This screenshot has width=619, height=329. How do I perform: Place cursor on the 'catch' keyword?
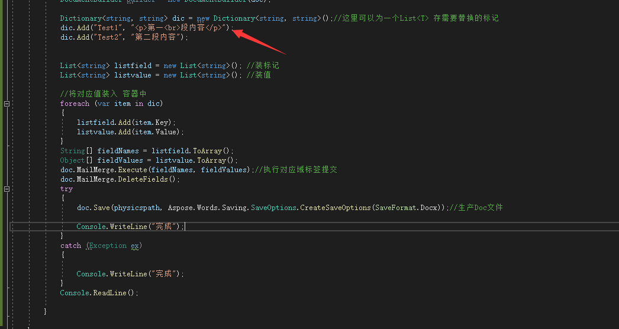coord(70,246)
